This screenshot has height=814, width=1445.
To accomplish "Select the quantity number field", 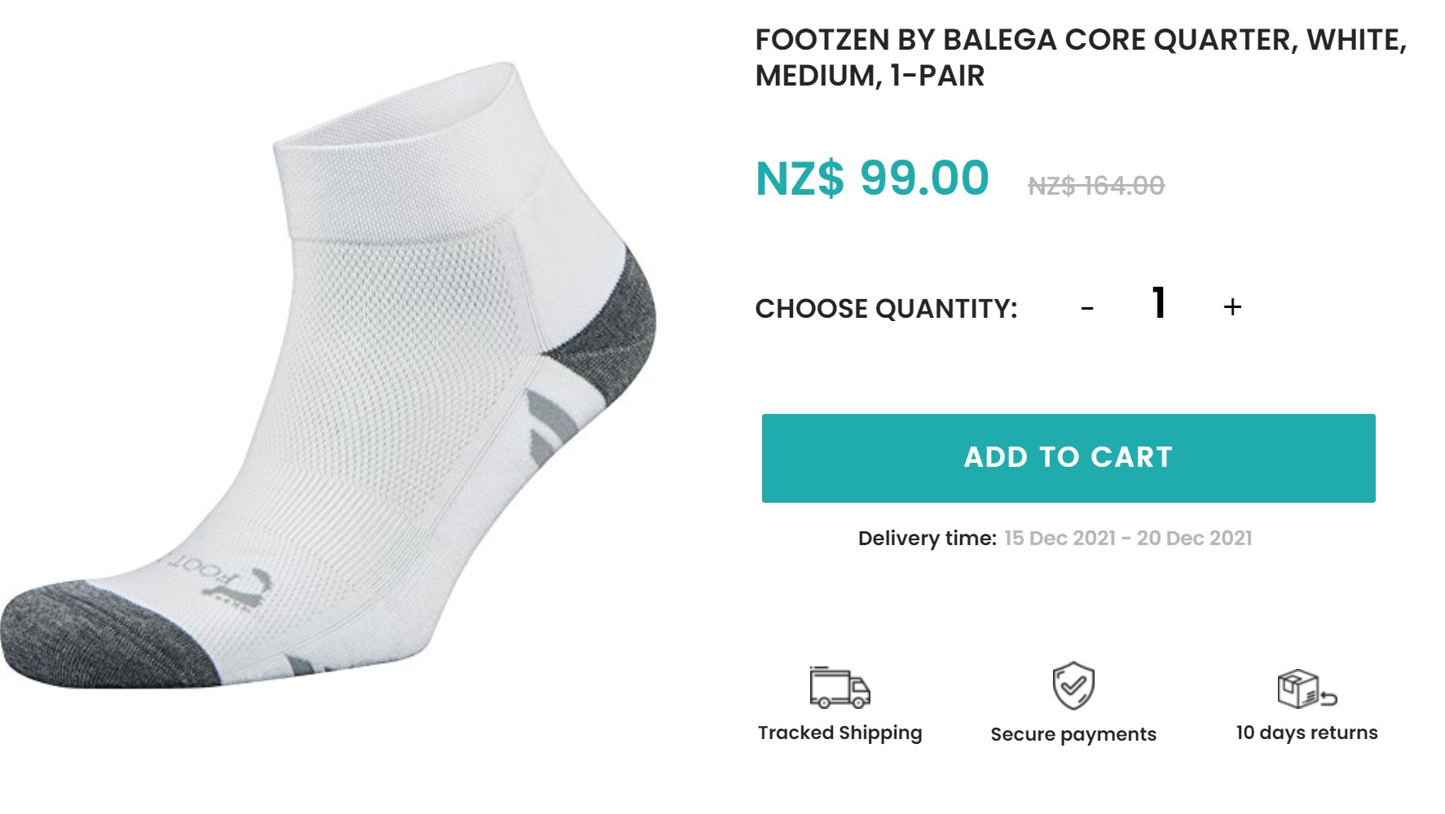I will (1159, 303).
